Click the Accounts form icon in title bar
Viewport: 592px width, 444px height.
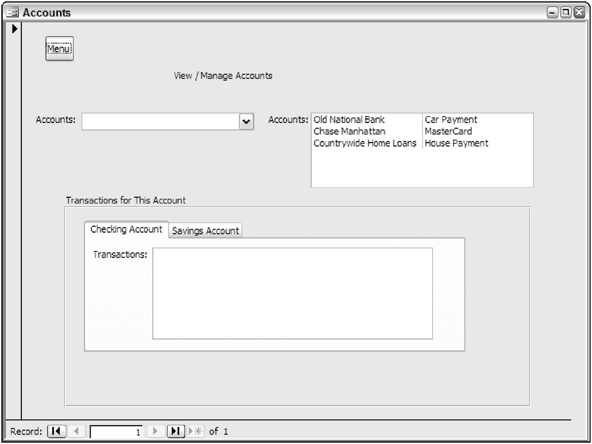(x=12, y=12)
